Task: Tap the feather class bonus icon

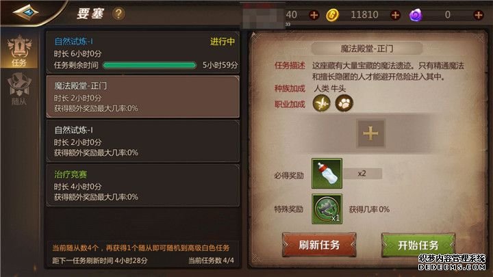Action: [321, 103]
